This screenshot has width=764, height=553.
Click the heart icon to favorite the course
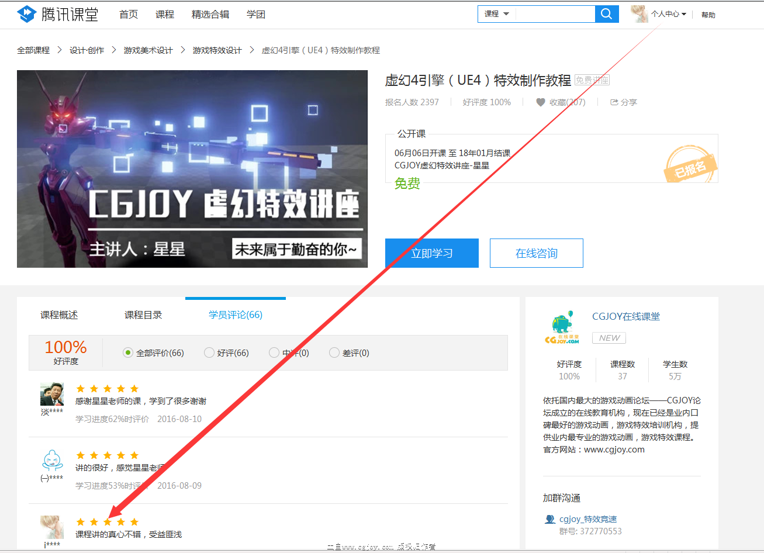(540, 102)
